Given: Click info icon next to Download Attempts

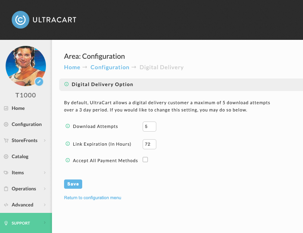Looking at the screenshot, I should click(x=68, y=126).
